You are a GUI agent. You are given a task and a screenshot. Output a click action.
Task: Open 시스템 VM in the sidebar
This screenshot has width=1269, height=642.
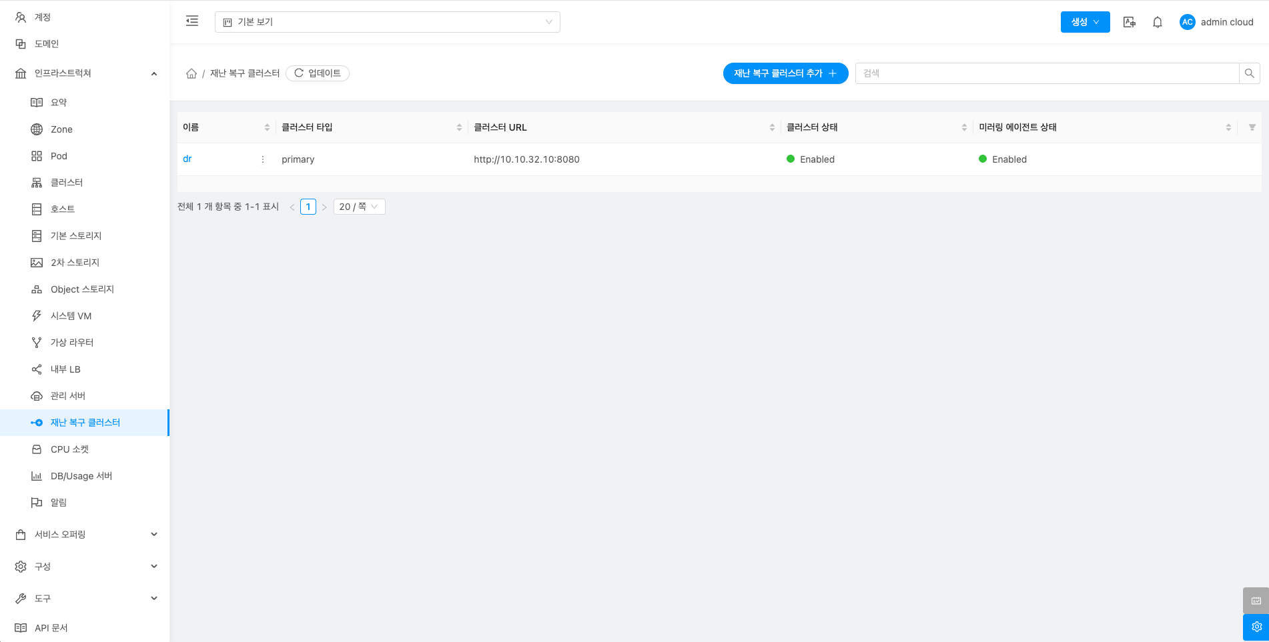71,316
